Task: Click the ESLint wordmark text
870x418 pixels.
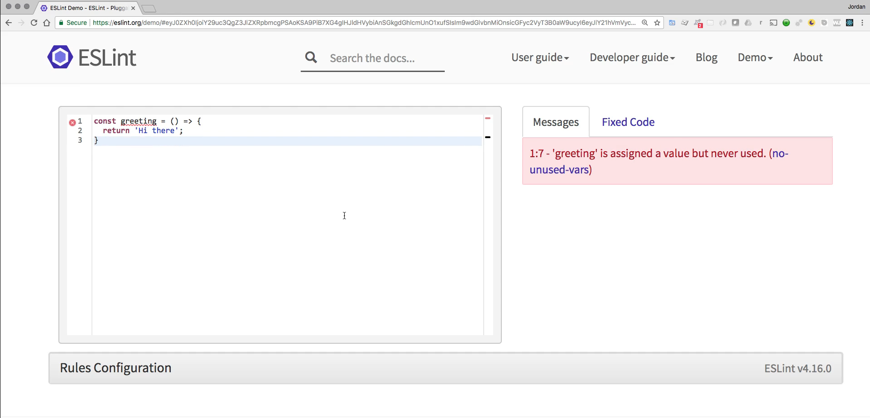Action: (107, 58)
